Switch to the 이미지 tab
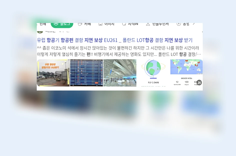Screen dimensions: 236x156 click(106, 24)
